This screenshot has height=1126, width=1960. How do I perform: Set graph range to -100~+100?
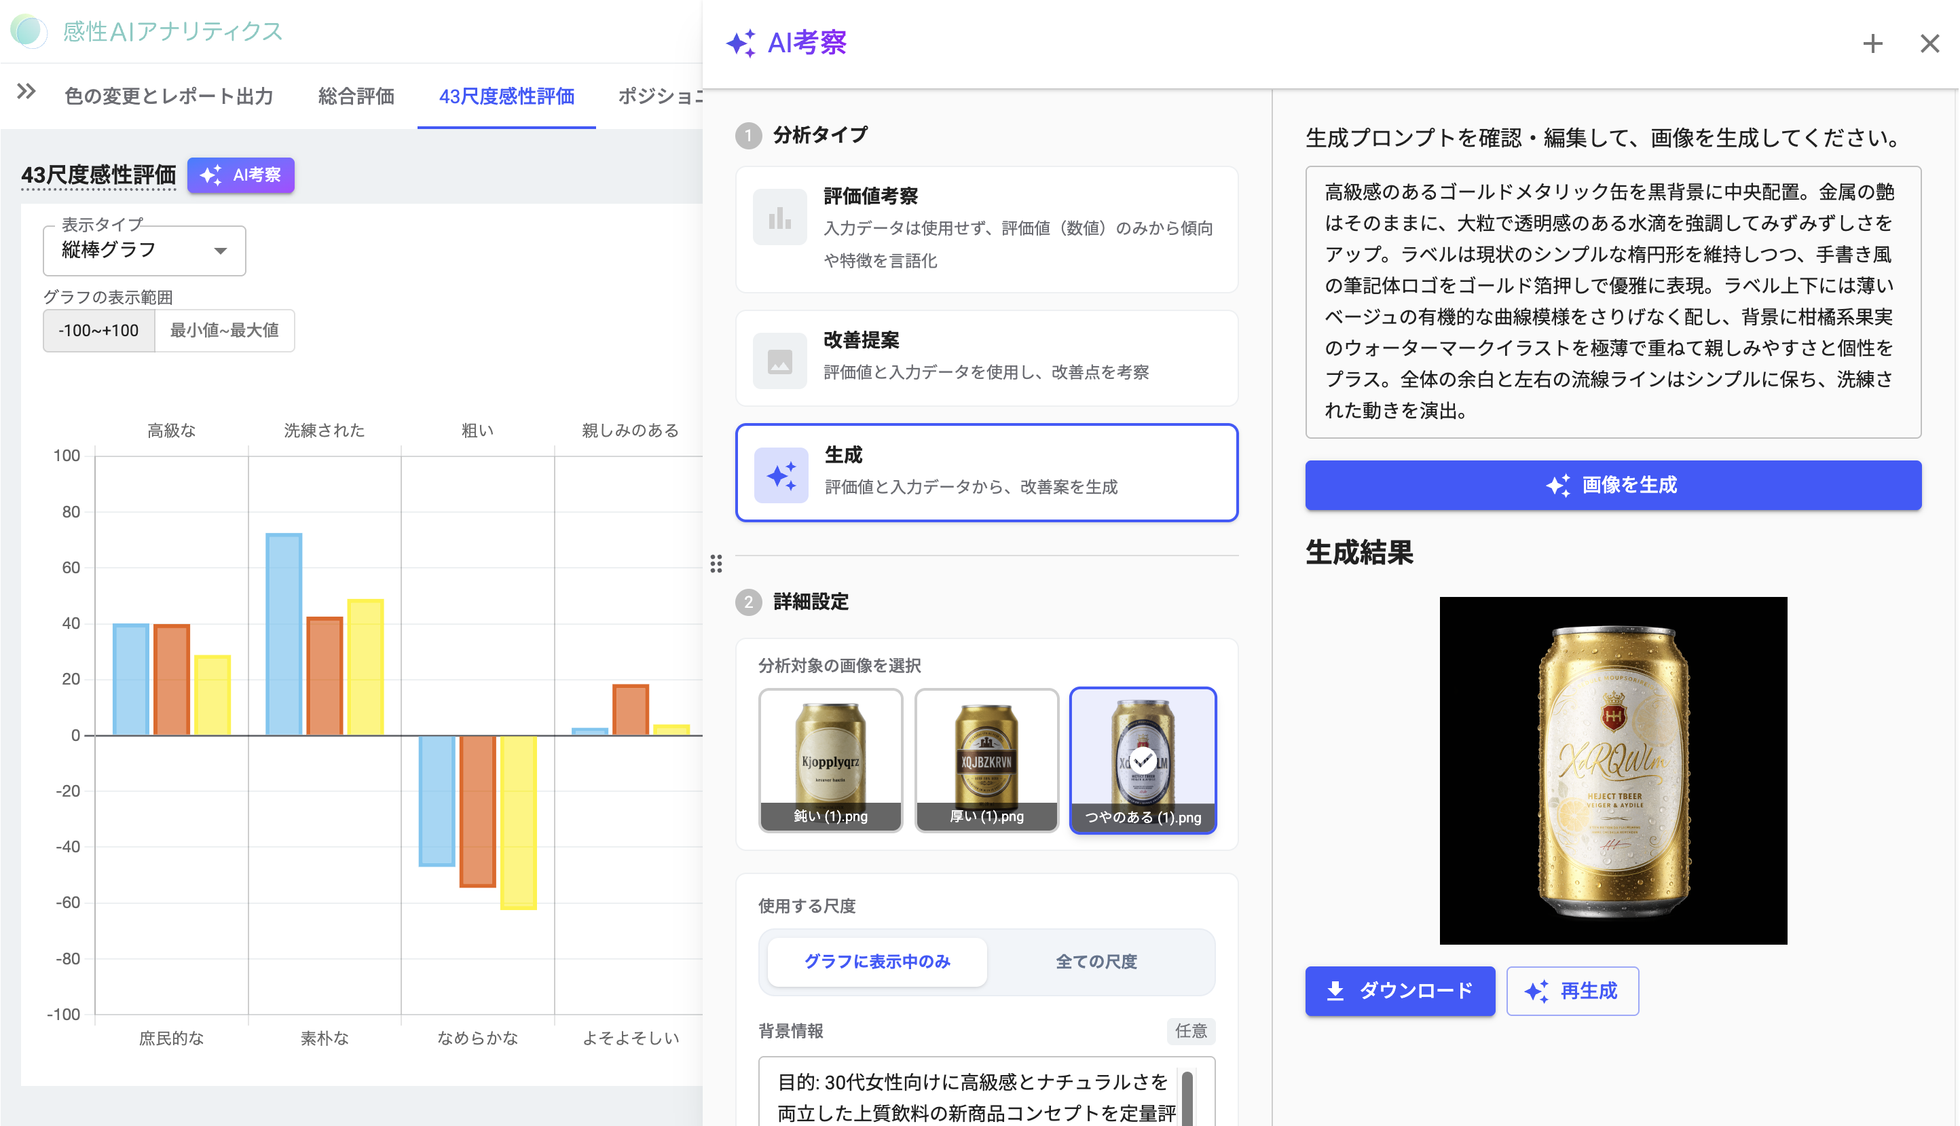(x=99, y=330)
